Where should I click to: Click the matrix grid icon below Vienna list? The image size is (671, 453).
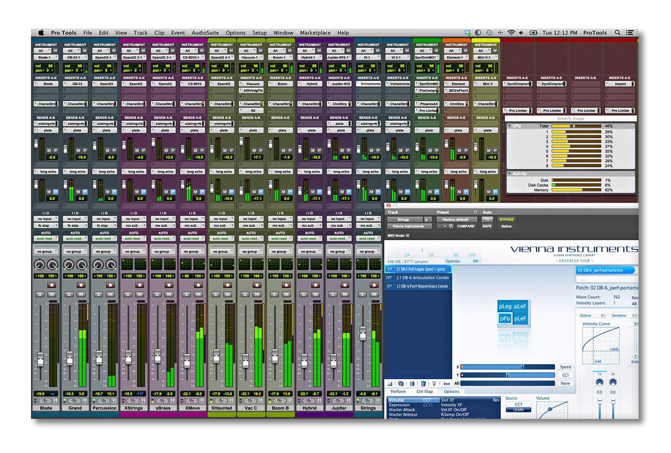(x=401, y=384)
